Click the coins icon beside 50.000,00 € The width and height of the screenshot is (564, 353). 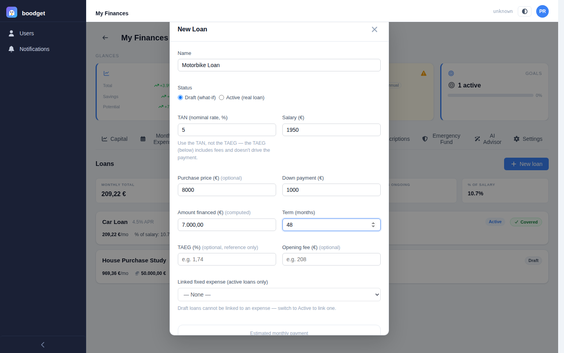point(137,273)
